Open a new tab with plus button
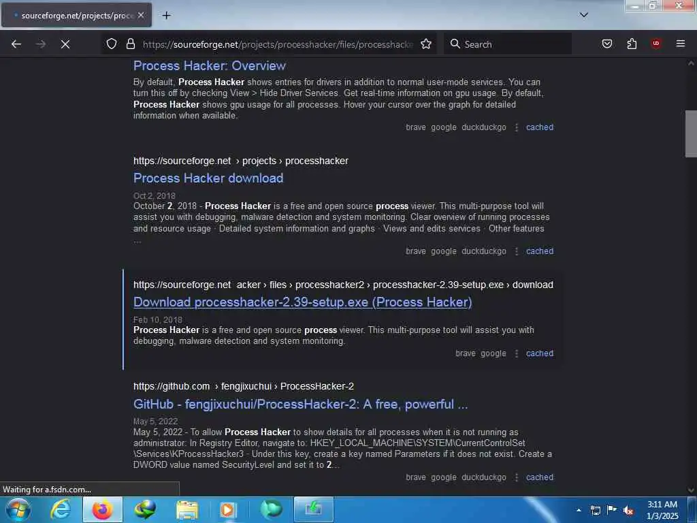 coord(166,16)
